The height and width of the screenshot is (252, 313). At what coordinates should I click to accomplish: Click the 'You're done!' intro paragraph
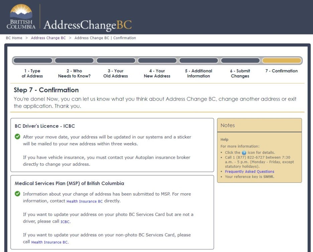coord(155,103)
